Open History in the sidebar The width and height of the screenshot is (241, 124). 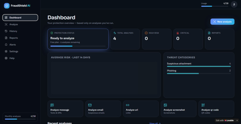(x=20, y=31)
